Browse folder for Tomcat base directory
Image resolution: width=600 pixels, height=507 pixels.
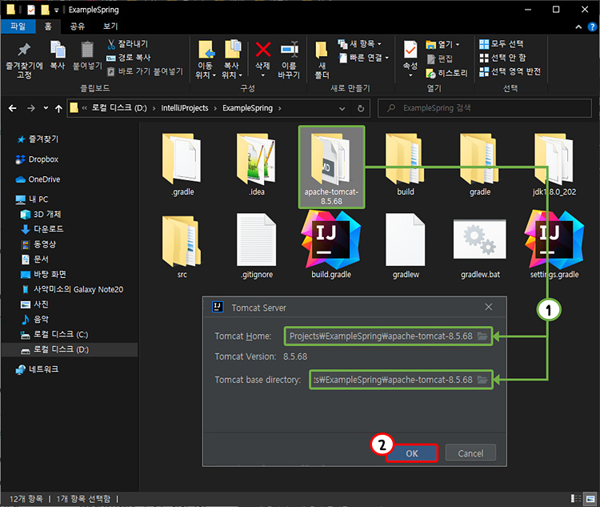click(482, 380)
